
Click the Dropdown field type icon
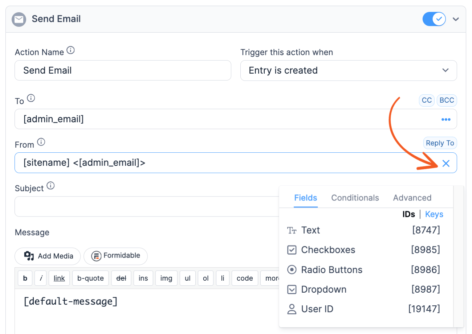point(292,289)
